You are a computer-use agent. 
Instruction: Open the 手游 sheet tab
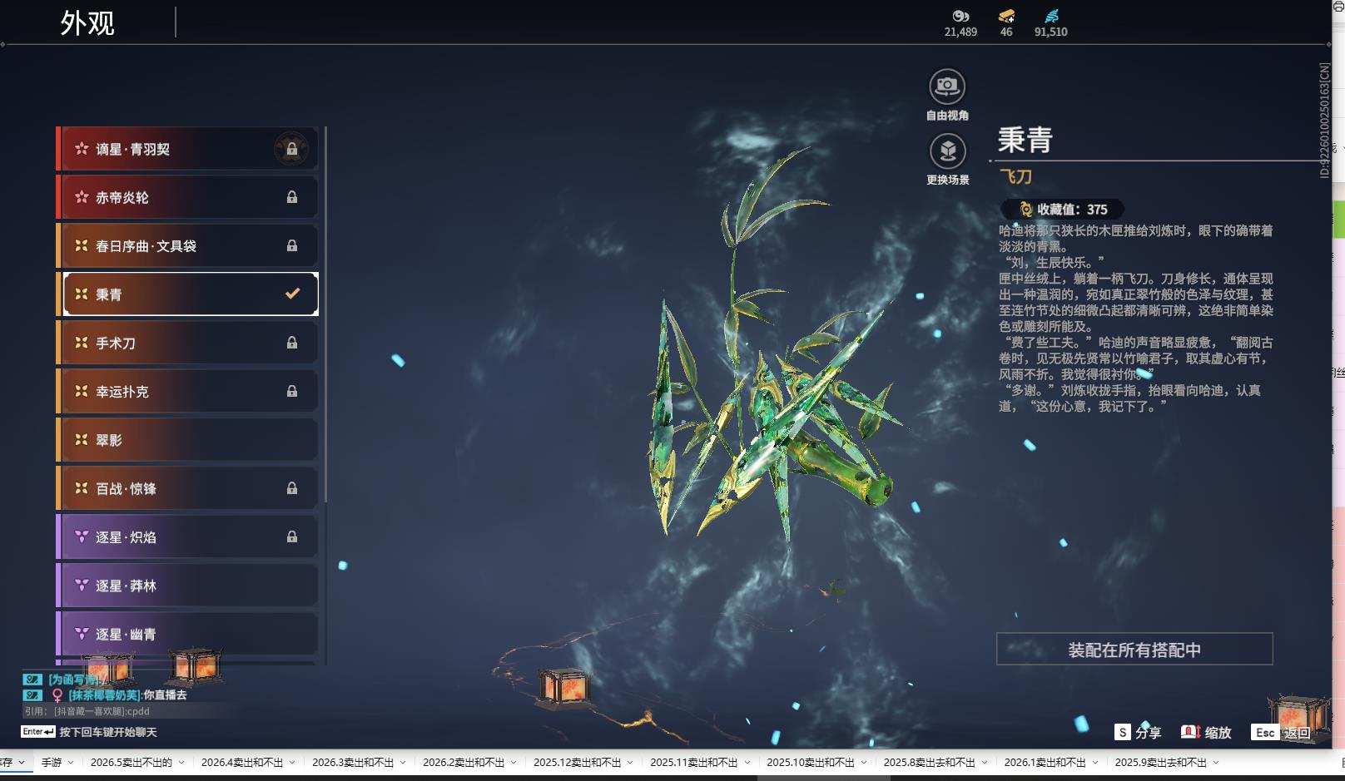coord(52,762)
